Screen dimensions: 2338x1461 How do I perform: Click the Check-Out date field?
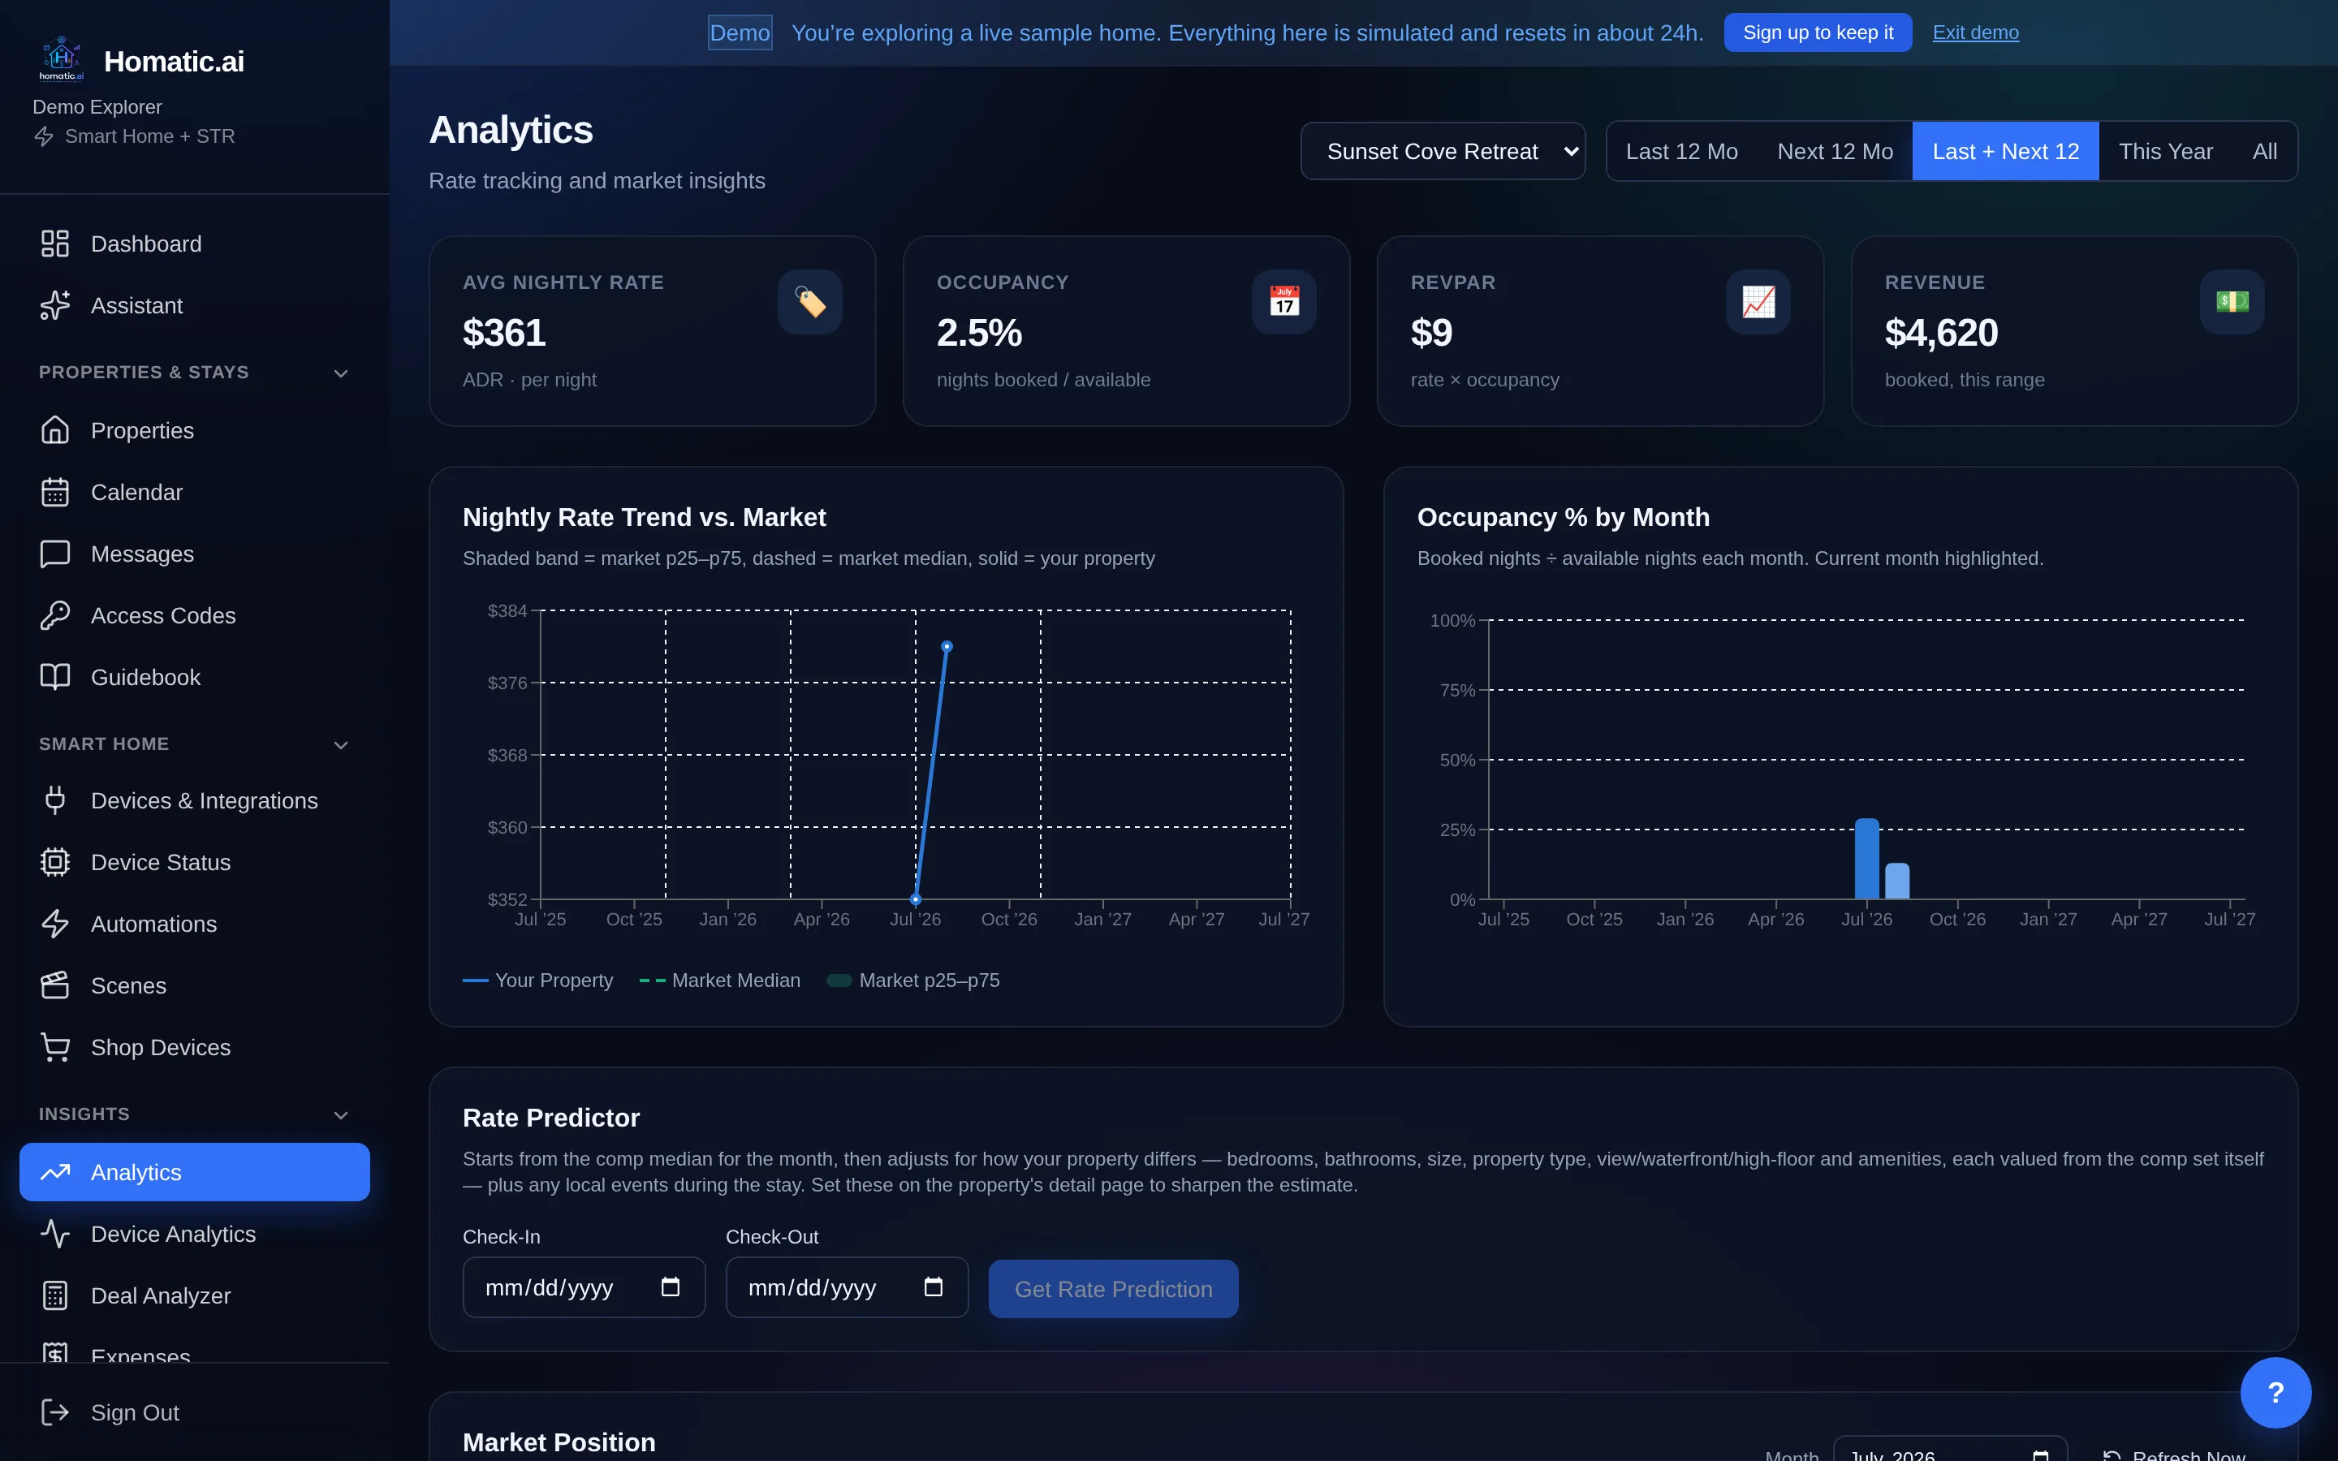(847, 1287)
